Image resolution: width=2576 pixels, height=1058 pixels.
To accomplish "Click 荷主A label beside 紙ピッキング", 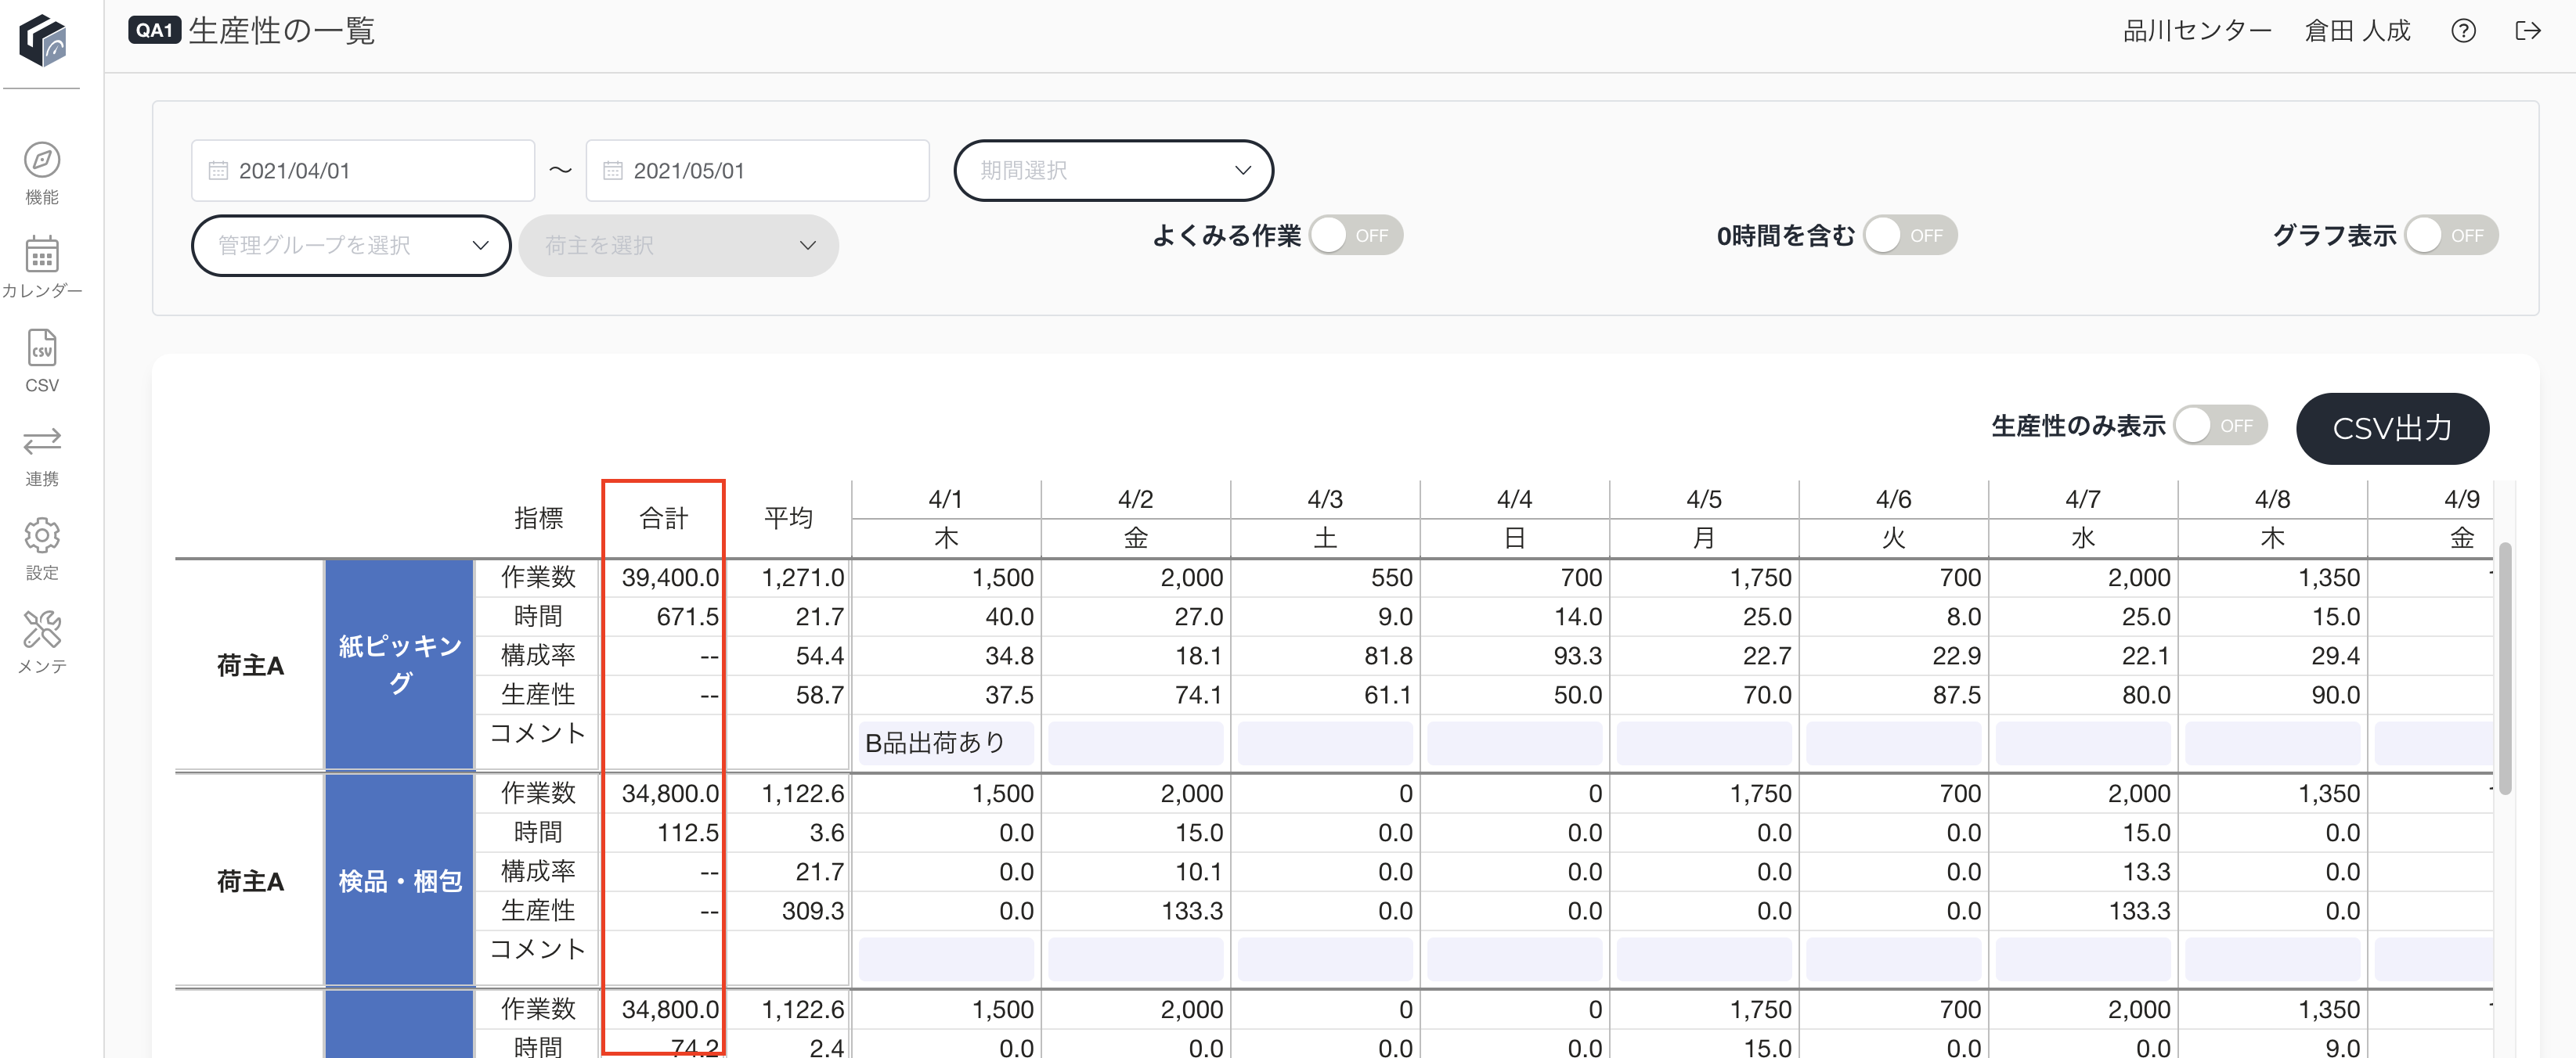I will pos(250,665).
